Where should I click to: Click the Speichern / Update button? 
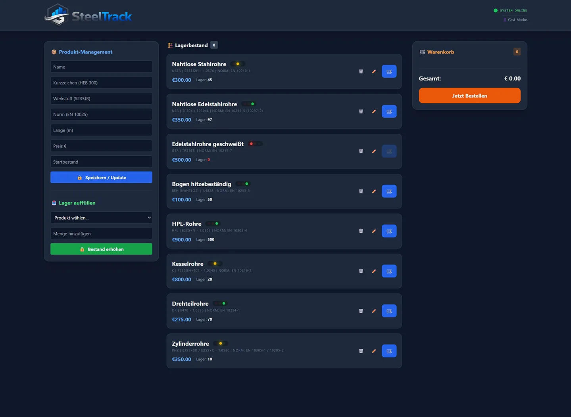point(101,177)
